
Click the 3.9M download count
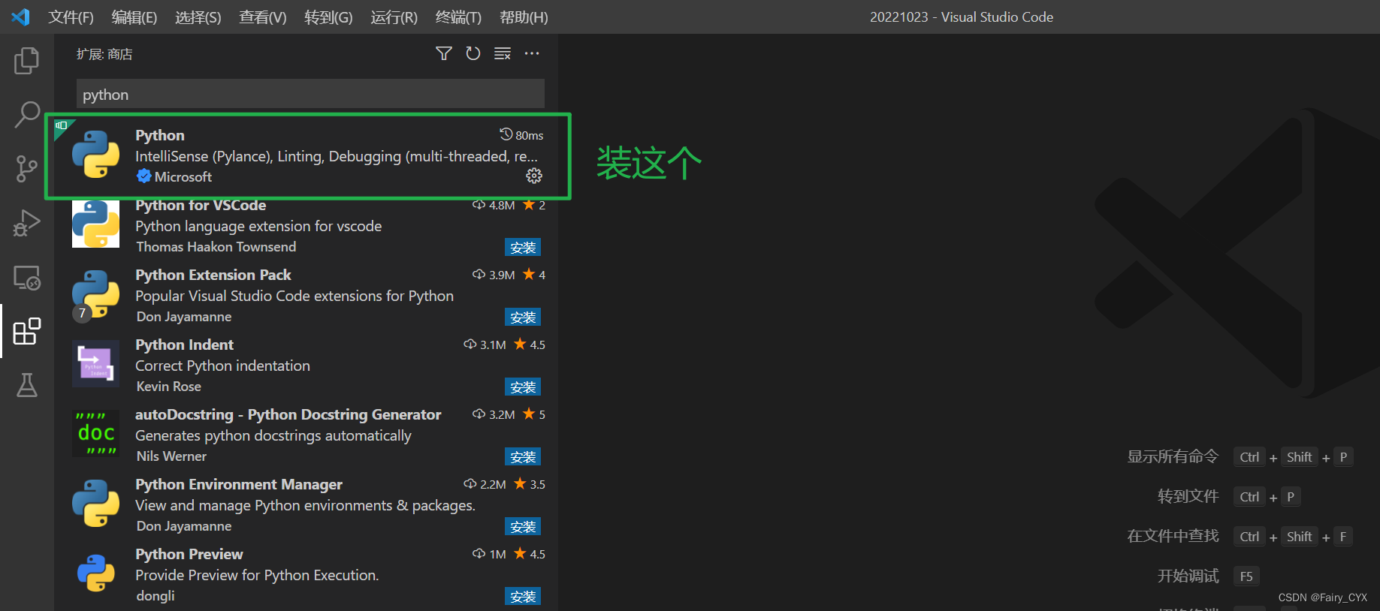click(494, 275)
